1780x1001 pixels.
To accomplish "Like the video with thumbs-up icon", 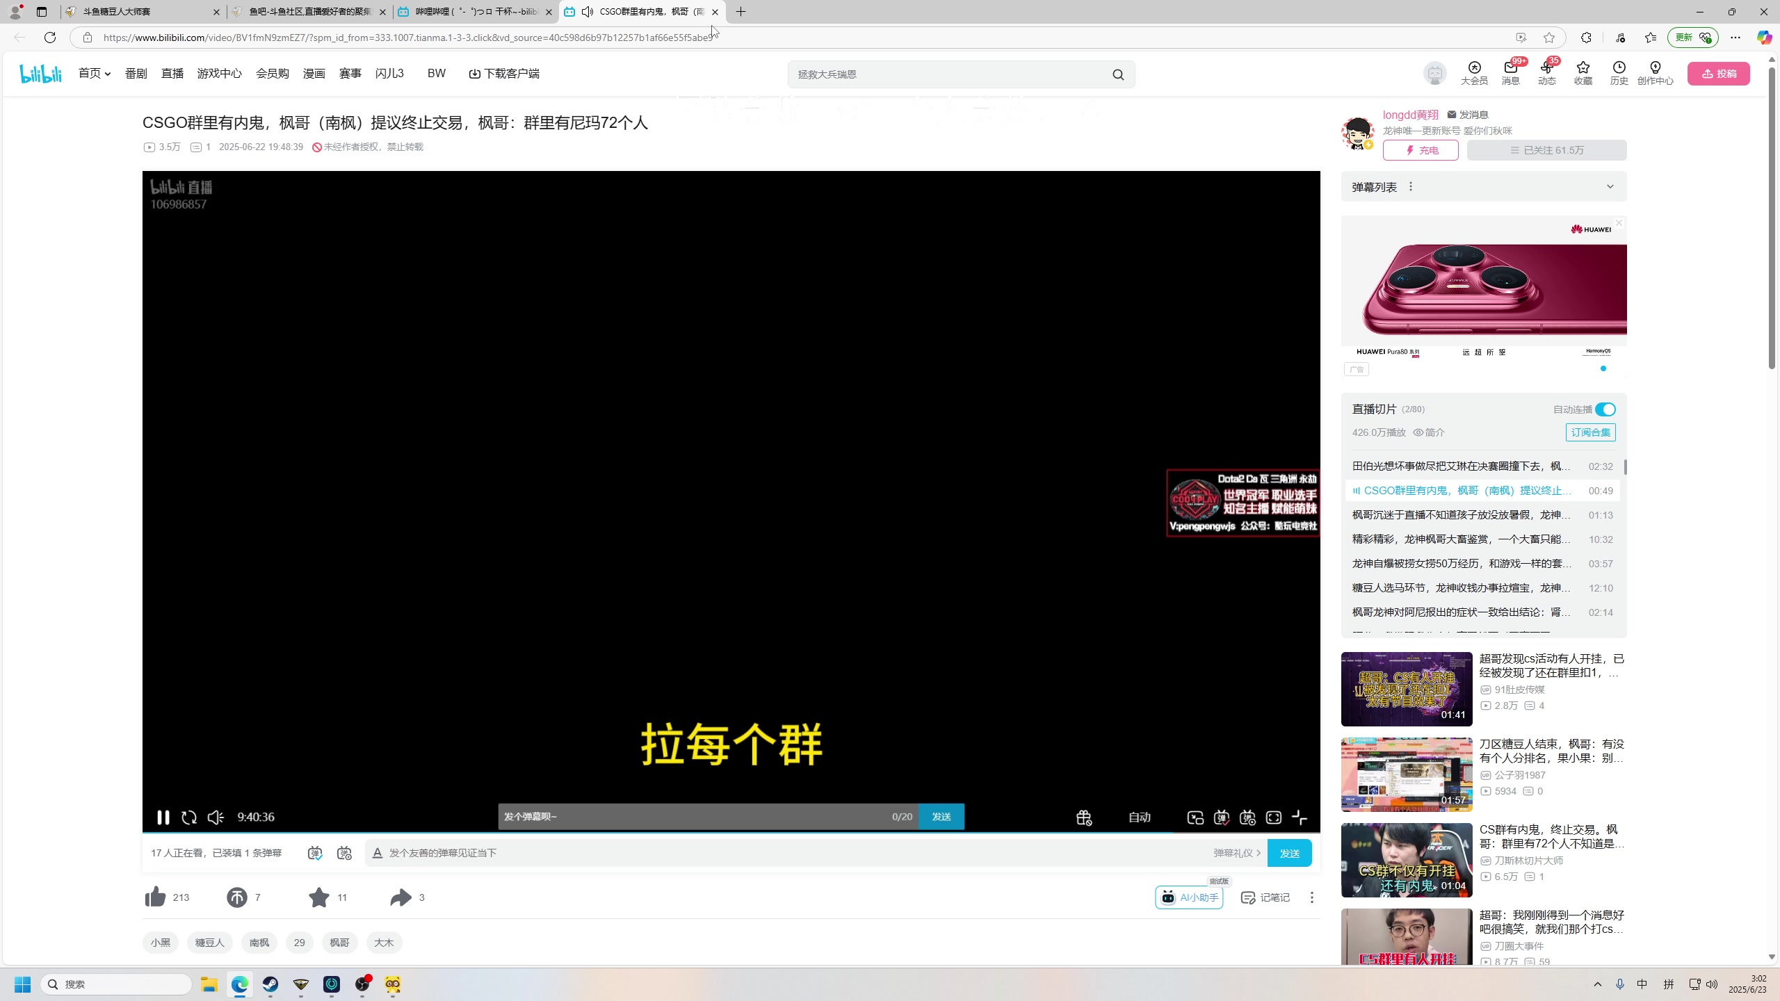I will [155, 897].
